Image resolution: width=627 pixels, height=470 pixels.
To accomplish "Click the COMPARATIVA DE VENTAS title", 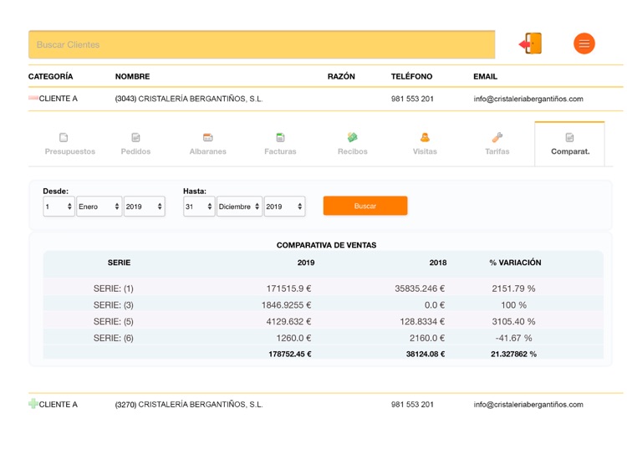I will pos(326,245).
